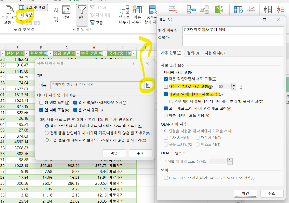Open the 송금 받을 때 column filter dropdown
The height and width of the screenshot is (203, 289).
[105, 53]
